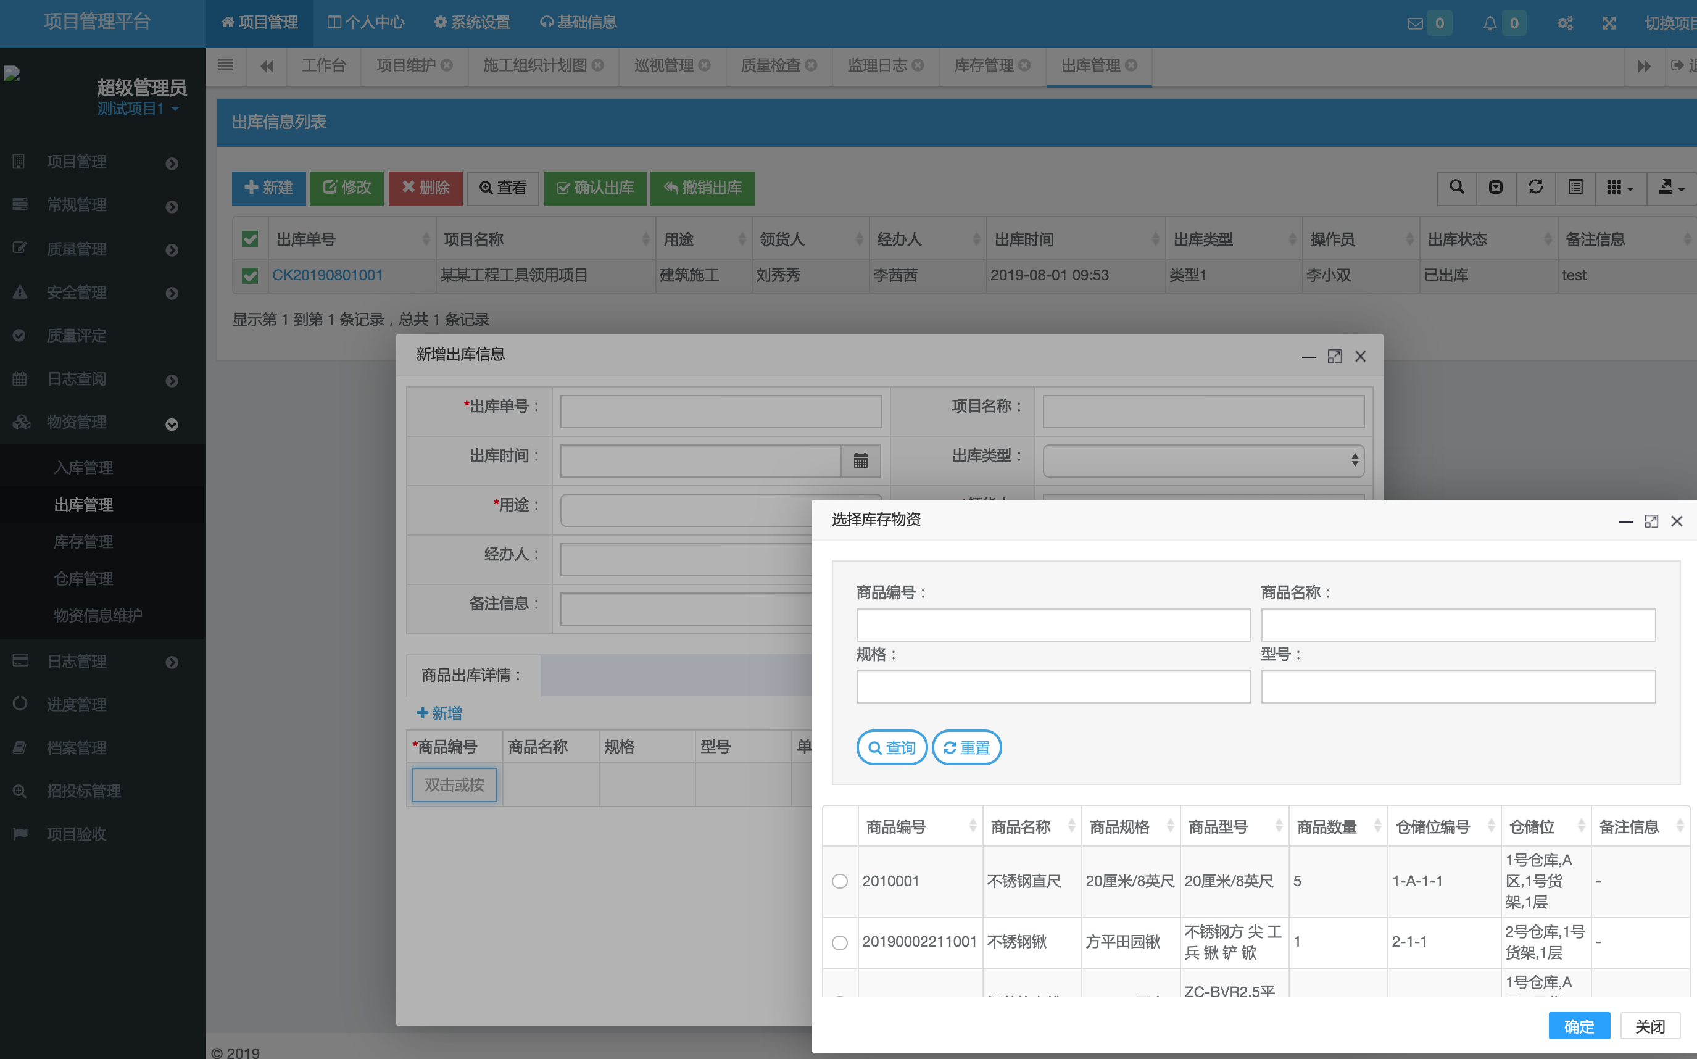Click the 重置 reset button

(966, 747)
